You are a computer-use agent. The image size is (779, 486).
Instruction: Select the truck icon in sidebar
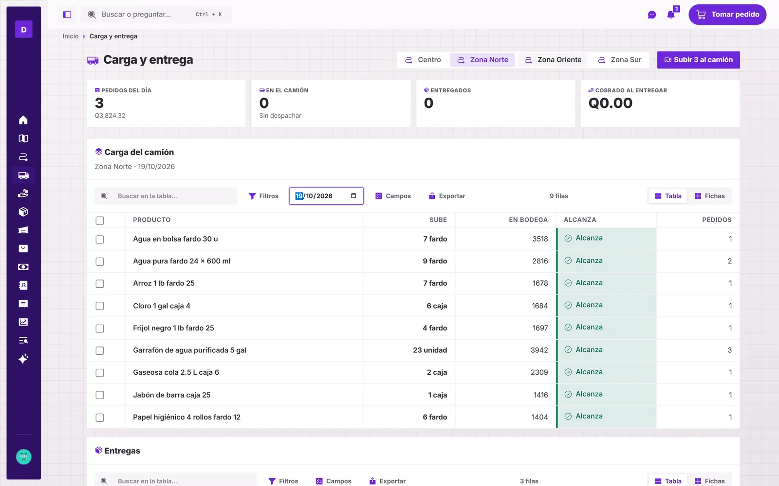[23, 175]
